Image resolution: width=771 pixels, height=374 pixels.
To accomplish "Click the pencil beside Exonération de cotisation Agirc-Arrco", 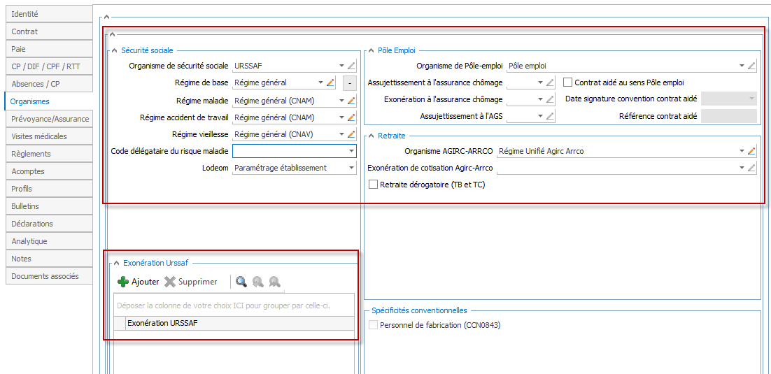I will [751, 168].
